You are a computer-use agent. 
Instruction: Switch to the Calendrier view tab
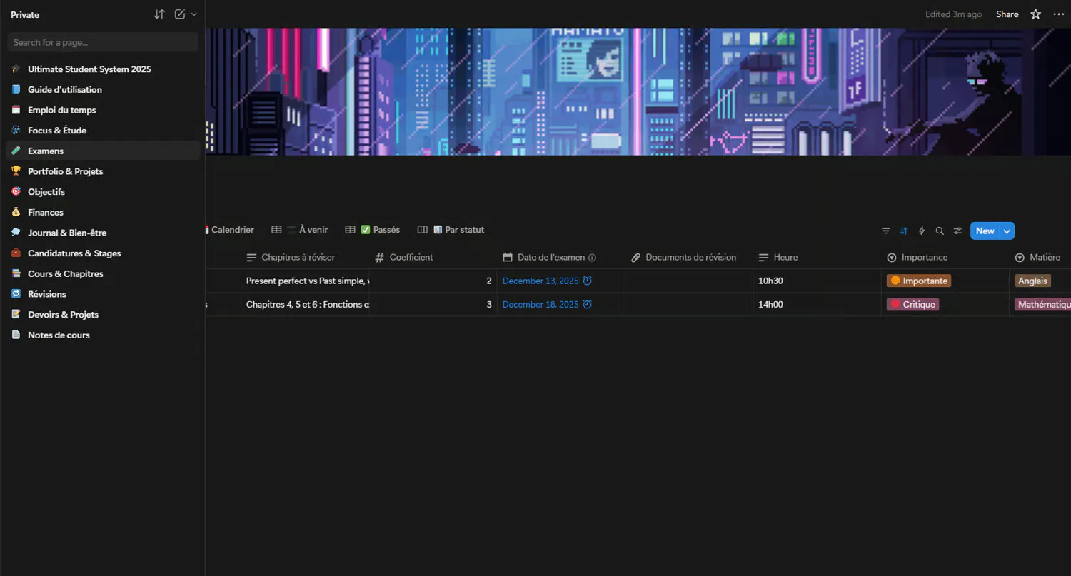[x=231, y=230]
